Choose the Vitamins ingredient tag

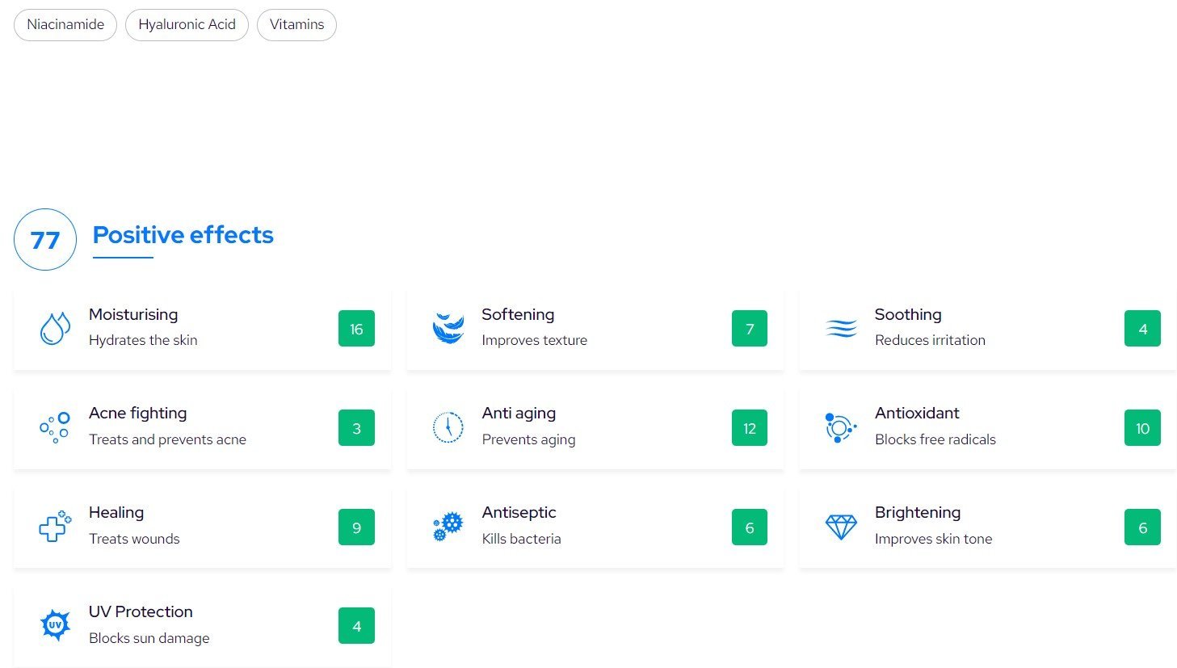296,25
